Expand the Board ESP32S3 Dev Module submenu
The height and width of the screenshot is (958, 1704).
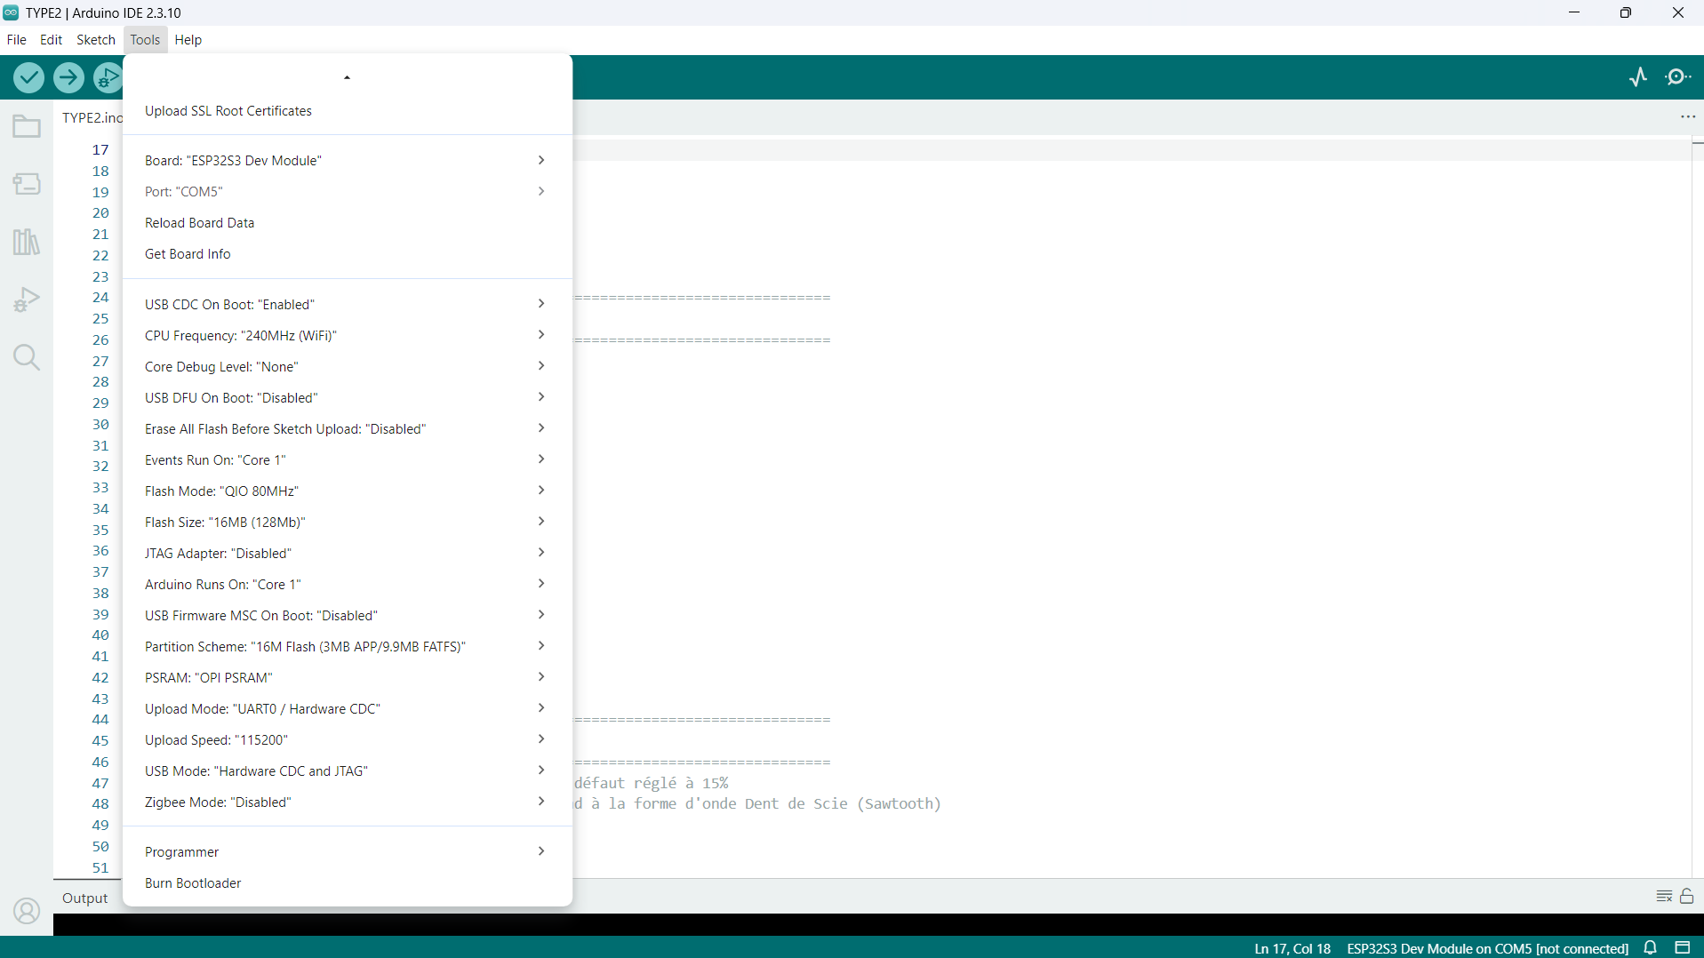coord(348,161)
